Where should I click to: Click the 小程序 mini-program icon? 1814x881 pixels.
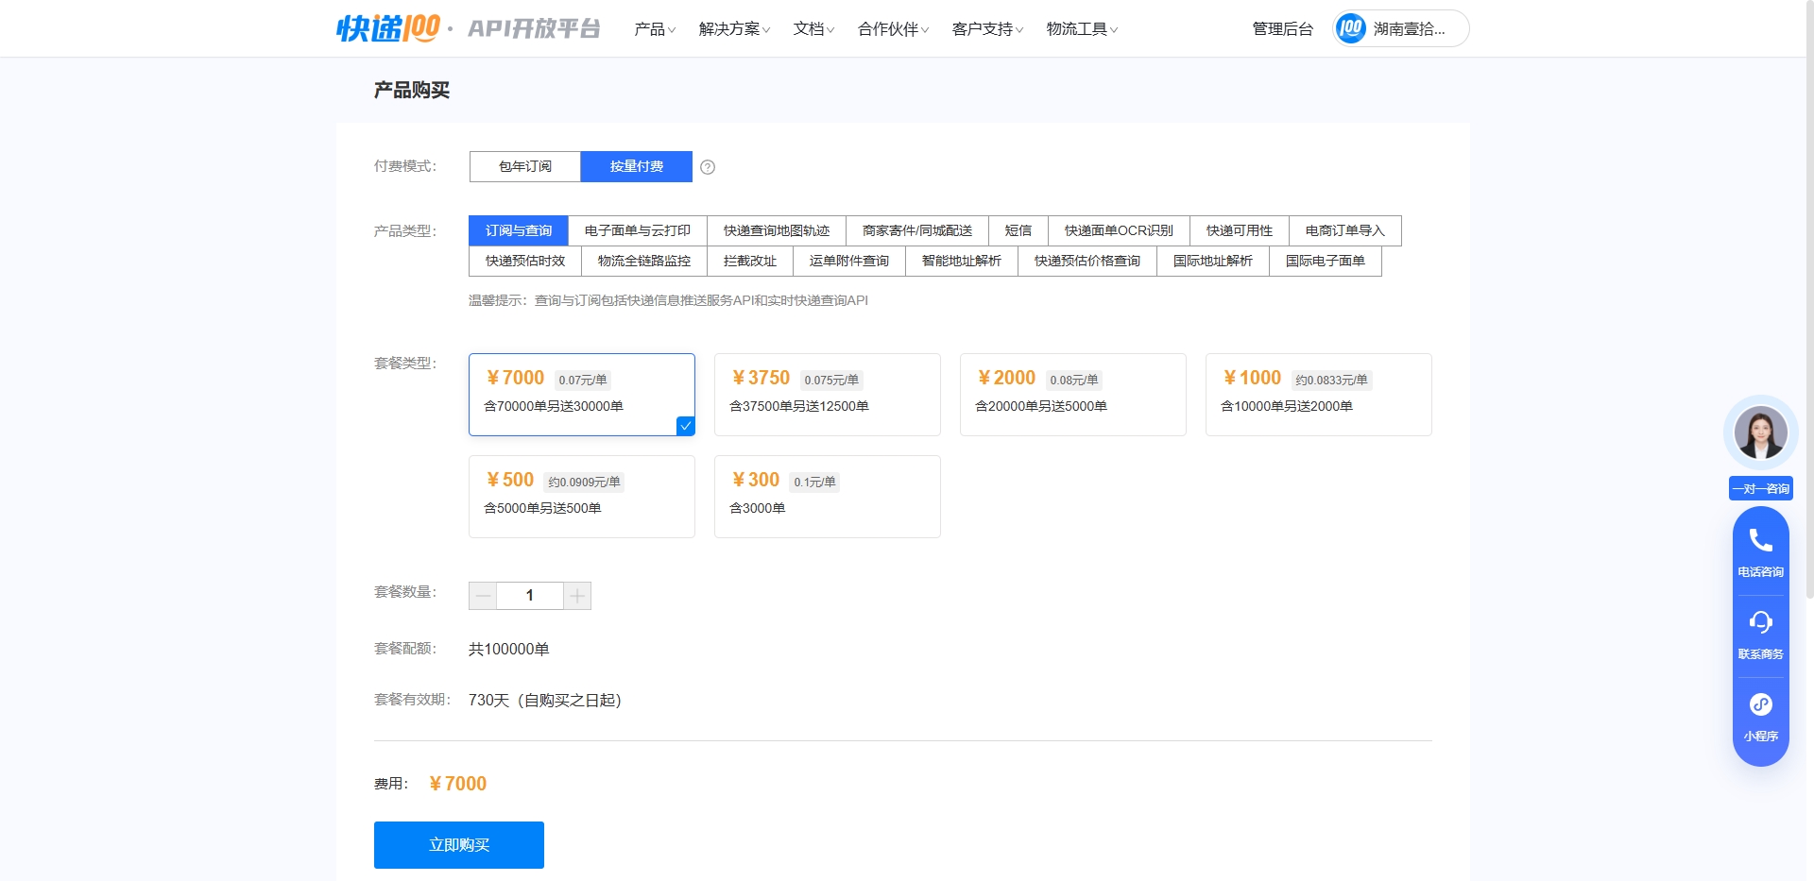[1759, 705]
